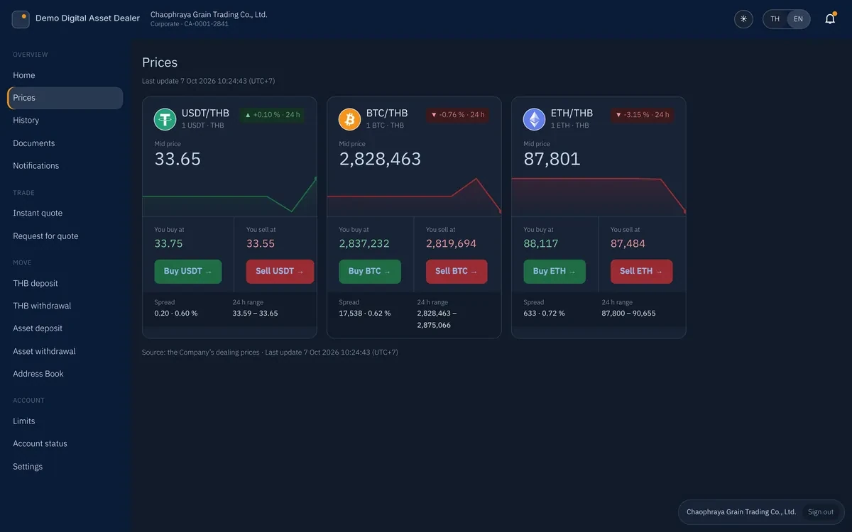This screenshot has height=532, width=852.
Task: Click the spread value 633 · 0.72 %
Action: pyautogui.click(x=545, y=314)
